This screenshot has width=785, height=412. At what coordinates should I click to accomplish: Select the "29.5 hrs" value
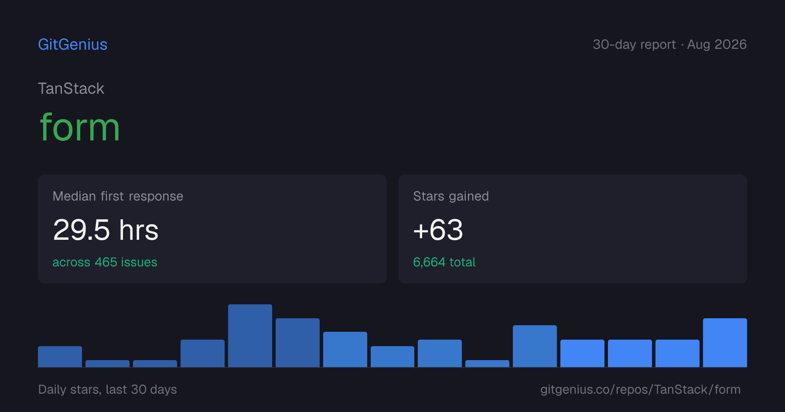point(106,230)
